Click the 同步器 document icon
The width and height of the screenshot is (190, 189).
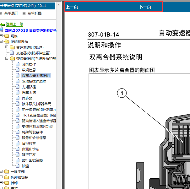click(18, 98)
